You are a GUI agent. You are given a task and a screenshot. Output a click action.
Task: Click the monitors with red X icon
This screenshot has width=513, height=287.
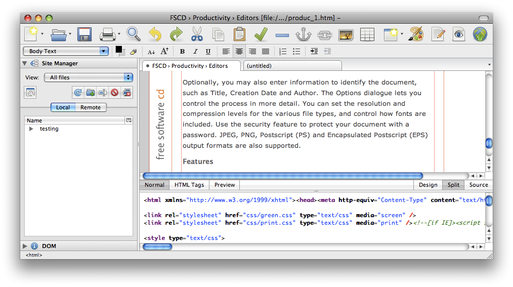click(x=127, y=93)
